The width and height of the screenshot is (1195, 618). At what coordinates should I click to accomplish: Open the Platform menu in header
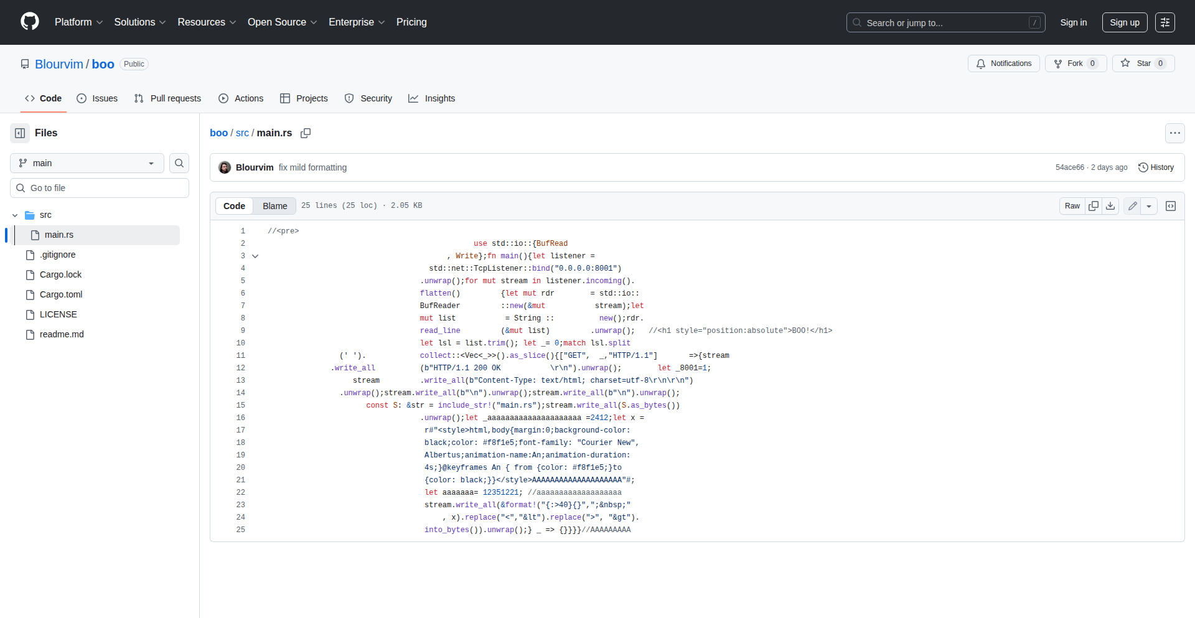[78, 22]
